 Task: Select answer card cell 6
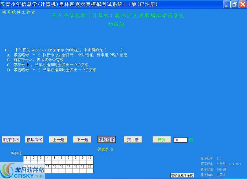[x=61, y=158]
